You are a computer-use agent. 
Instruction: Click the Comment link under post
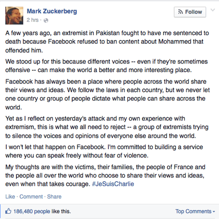[31, 197]
